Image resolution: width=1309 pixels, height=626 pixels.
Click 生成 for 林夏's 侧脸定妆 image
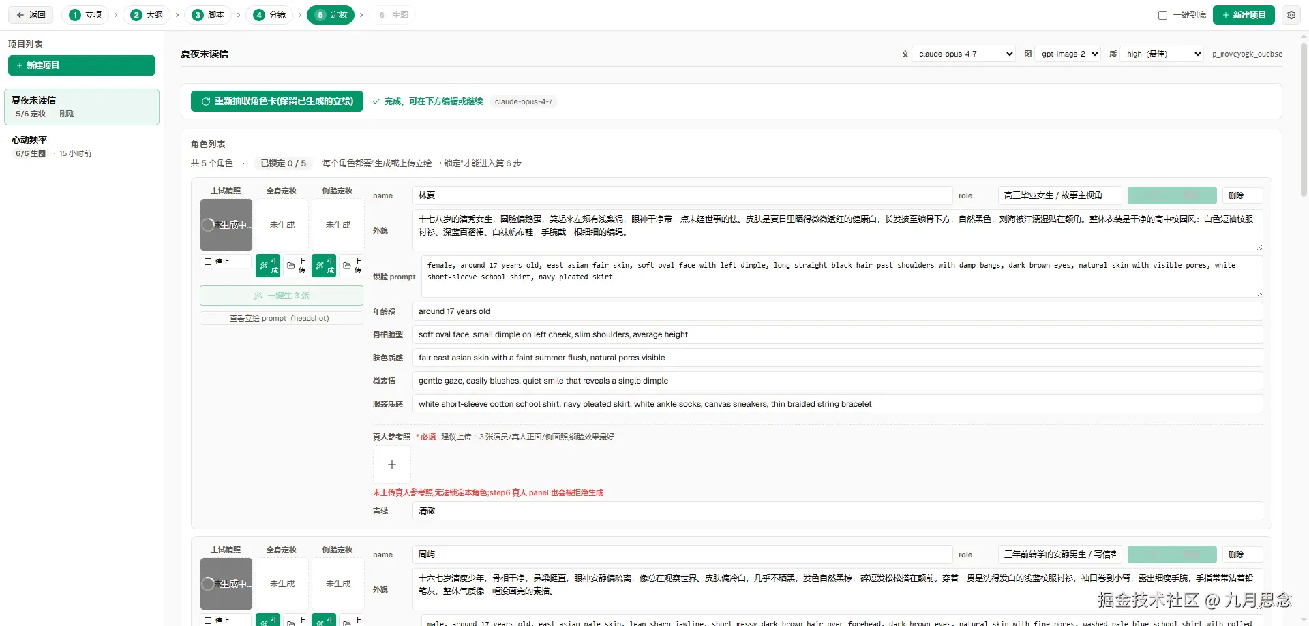coord(324,266)
